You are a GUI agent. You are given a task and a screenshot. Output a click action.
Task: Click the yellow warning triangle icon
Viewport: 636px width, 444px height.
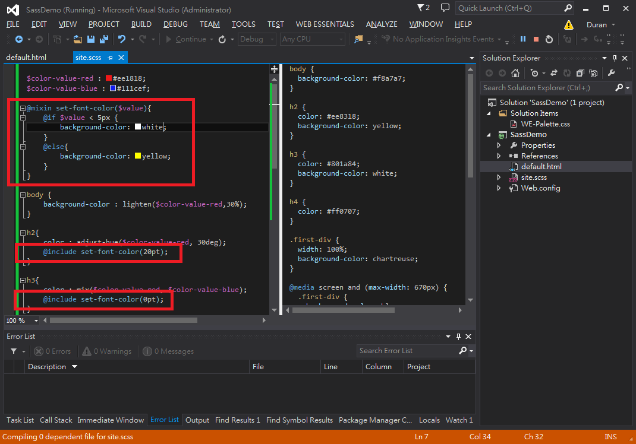(569, 25)
